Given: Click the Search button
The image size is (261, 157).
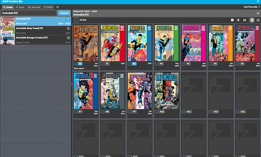Looking at the screenshot, I should point(64,13).
